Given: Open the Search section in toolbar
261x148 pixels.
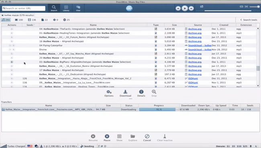Looking at the screenshot, I should coord(54,8).
